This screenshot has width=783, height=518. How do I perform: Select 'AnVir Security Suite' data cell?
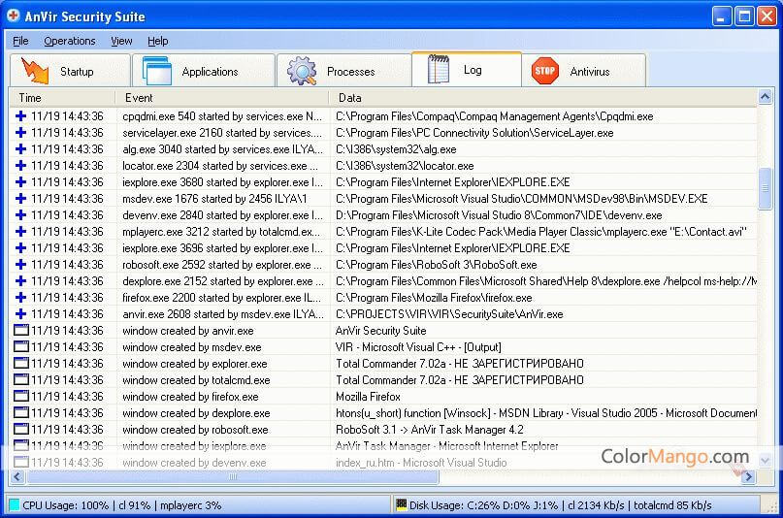pyautogui.click(x=380, y=331)
